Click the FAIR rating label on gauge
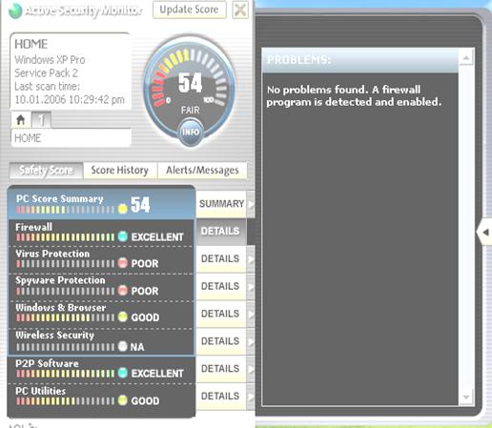 point(190,111)
